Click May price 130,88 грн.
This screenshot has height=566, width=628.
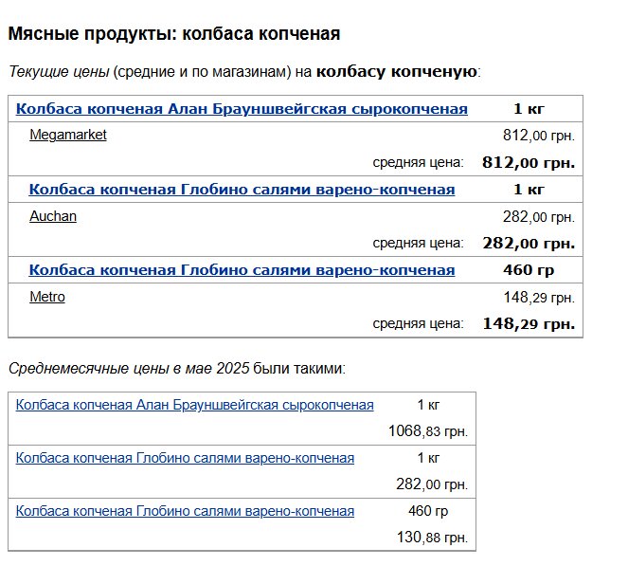[x=432, y=538]
